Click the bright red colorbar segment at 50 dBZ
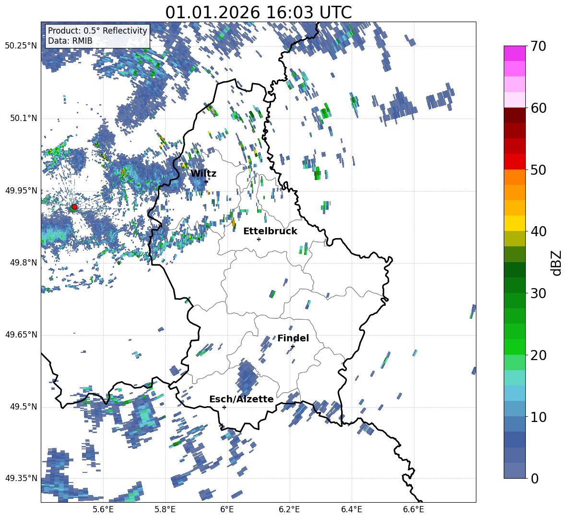The image size is (568, 519). coord(514,162)
